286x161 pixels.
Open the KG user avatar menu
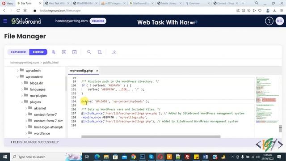(279, 21)
